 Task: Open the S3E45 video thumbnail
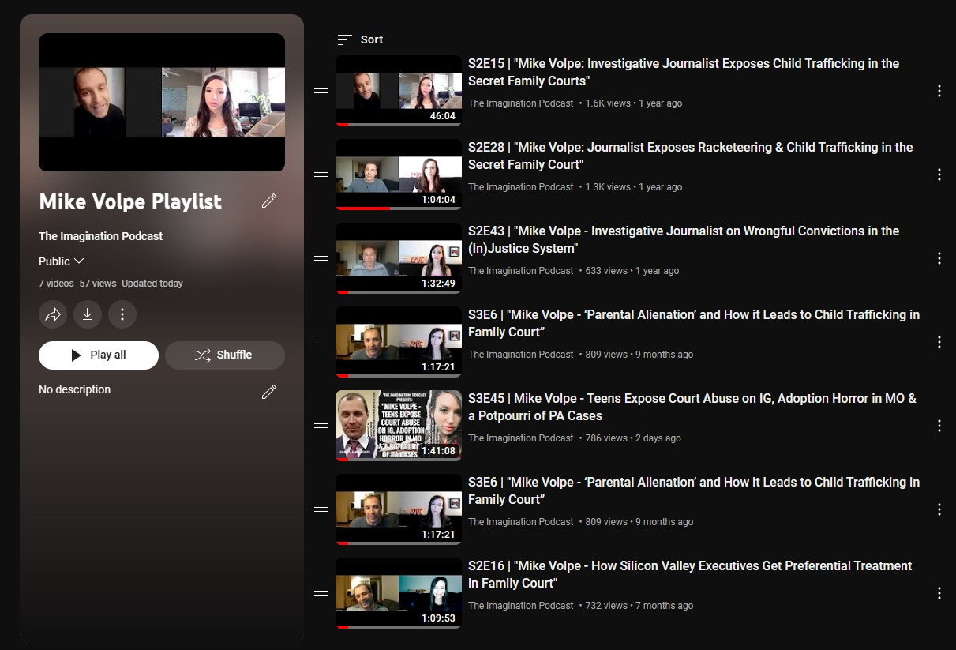click(x=399, y=426)
